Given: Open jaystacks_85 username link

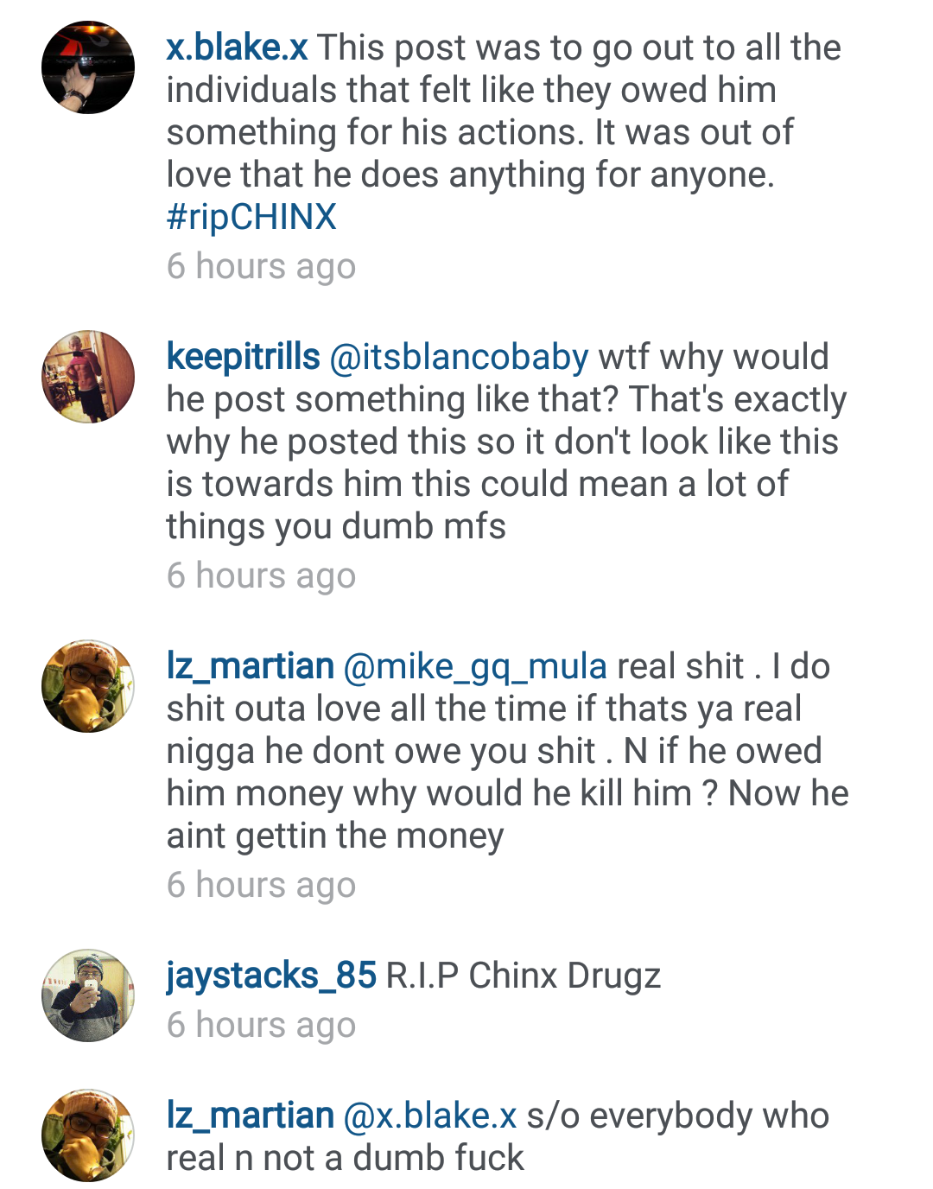Looking at the screenshot, I should pyautogui.click(x=271, y=976).
